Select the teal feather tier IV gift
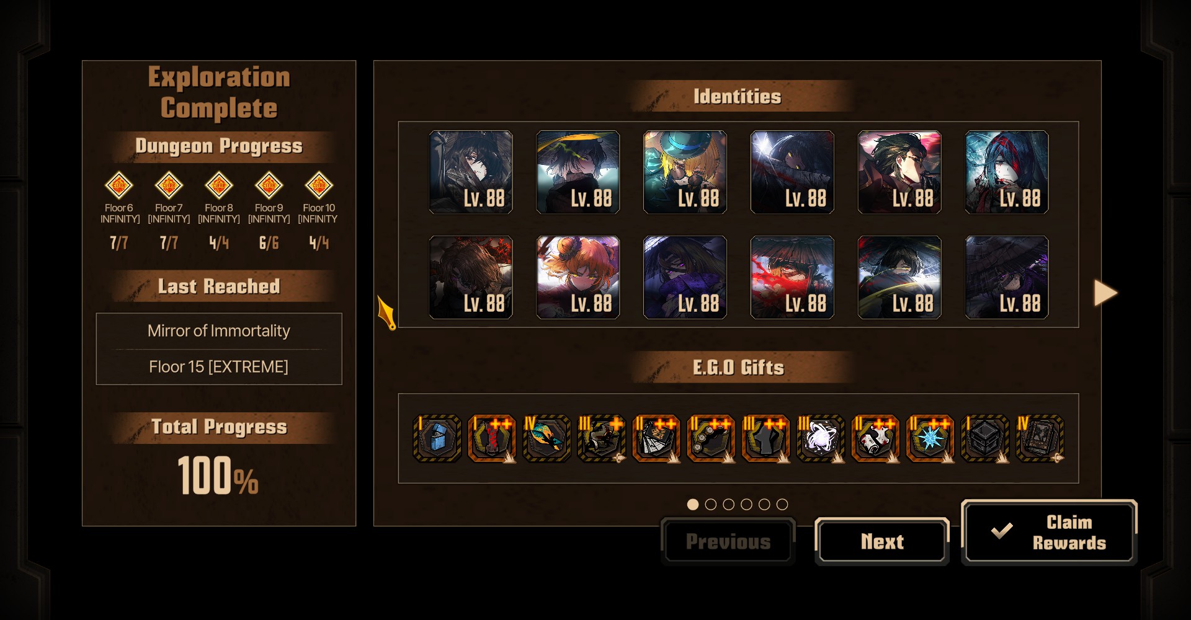Viewport: 1191px width, 620px height. point(546,438)
